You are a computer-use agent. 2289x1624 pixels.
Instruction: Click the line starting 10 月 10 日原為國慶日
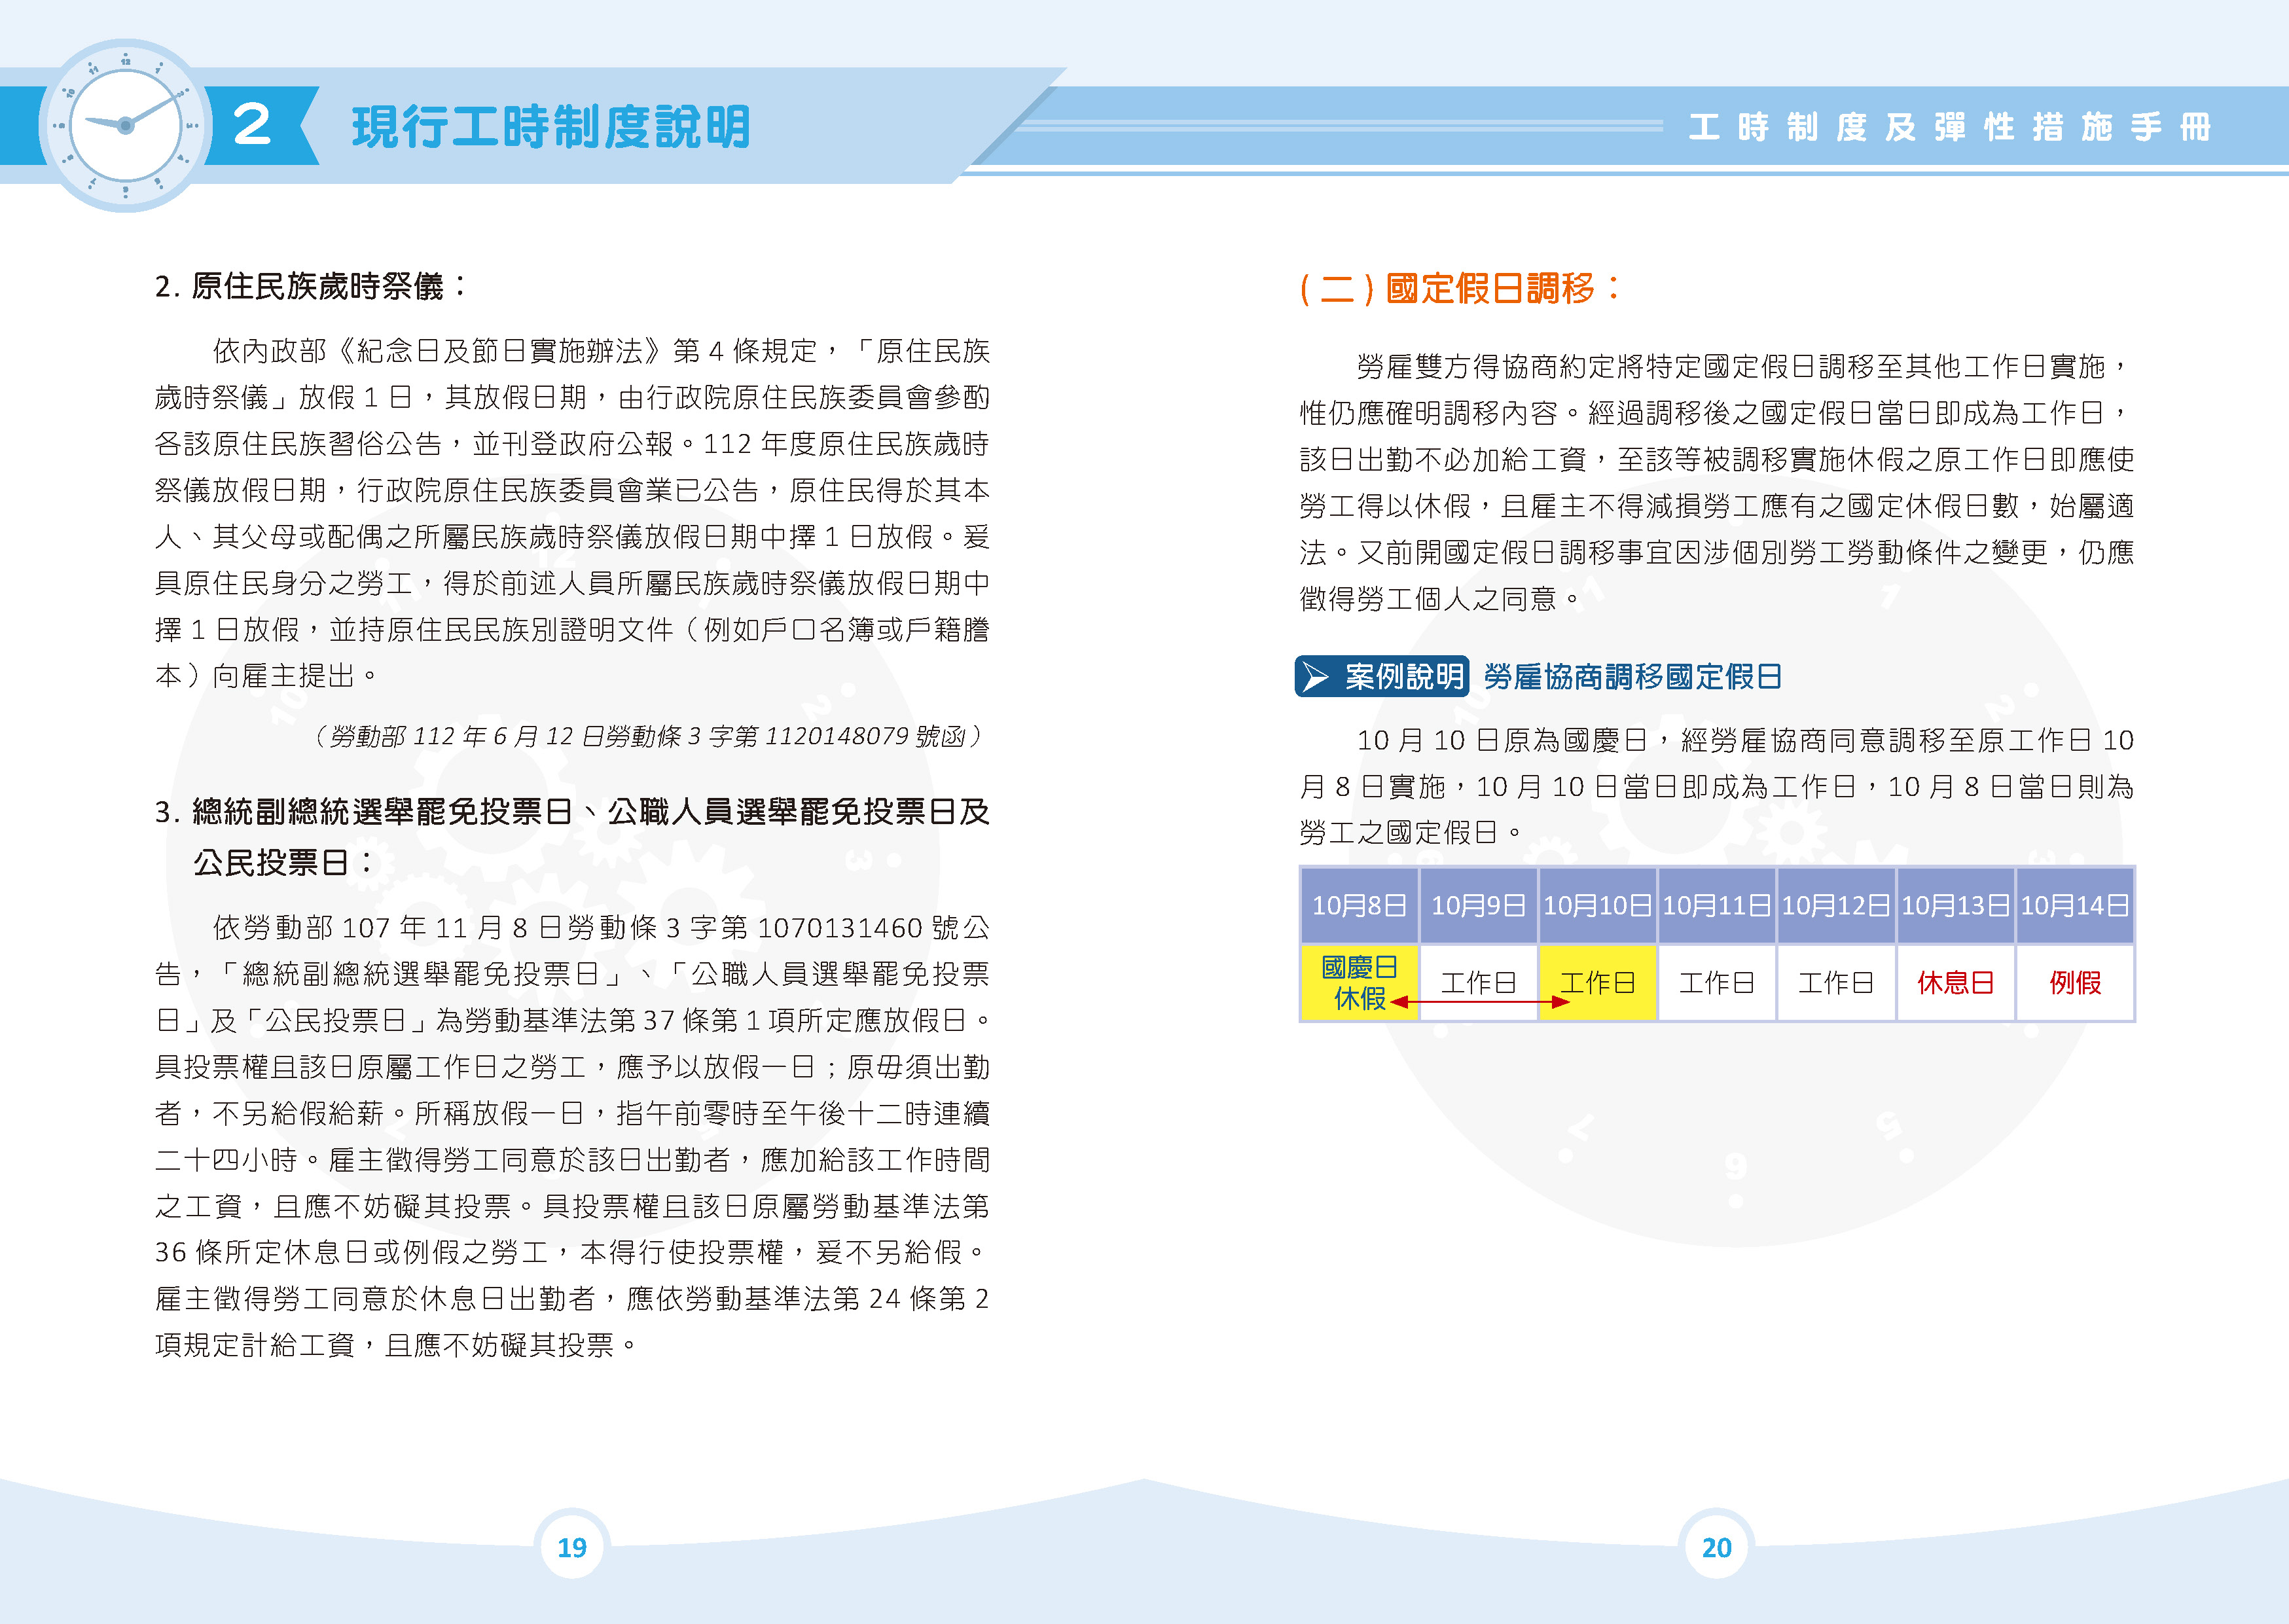(x=1745, y=740)
